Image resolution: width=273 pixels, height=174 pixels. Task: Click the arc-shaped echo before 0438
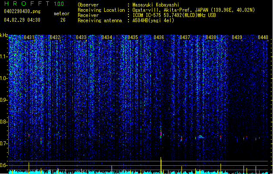[201, 137]
